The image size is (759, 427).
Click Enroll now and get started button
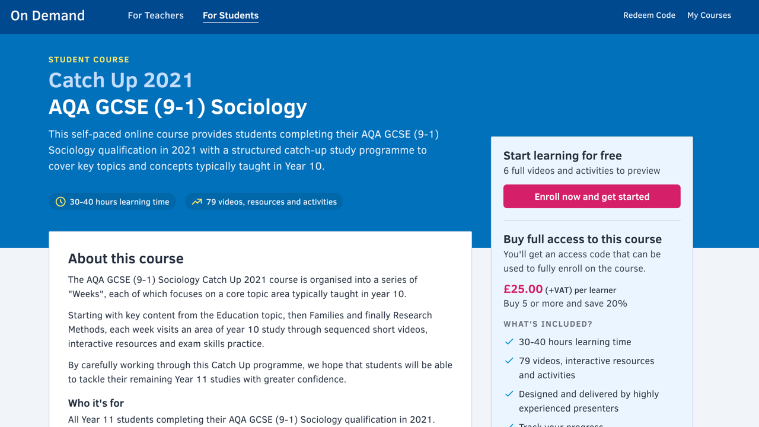(592, 196)
